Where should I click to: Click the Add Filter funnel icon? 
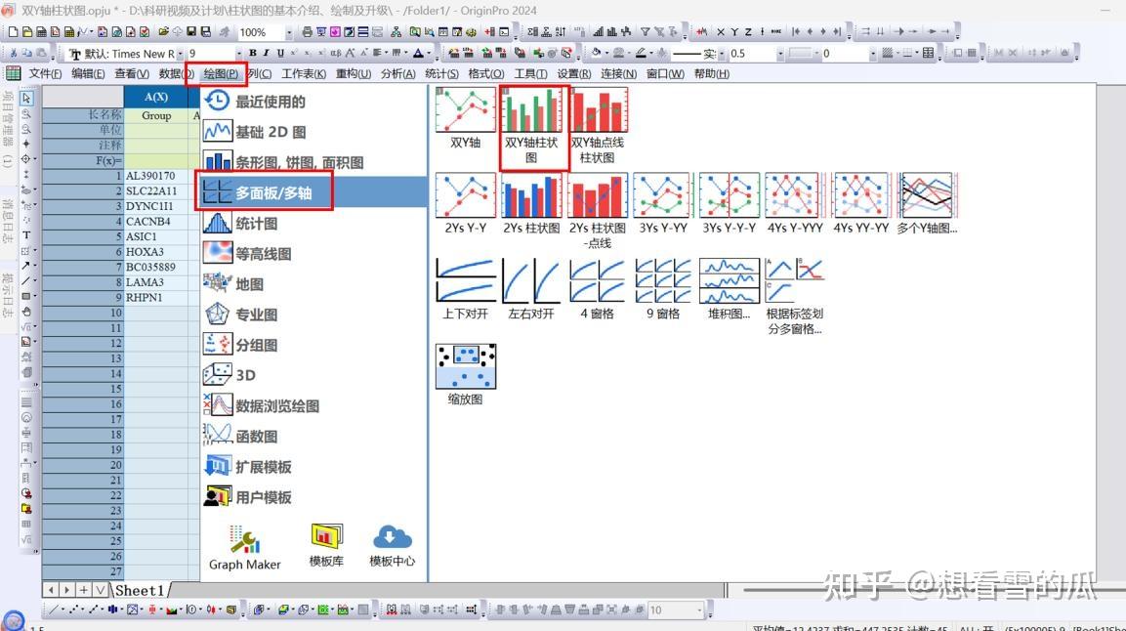coord(646,31)
